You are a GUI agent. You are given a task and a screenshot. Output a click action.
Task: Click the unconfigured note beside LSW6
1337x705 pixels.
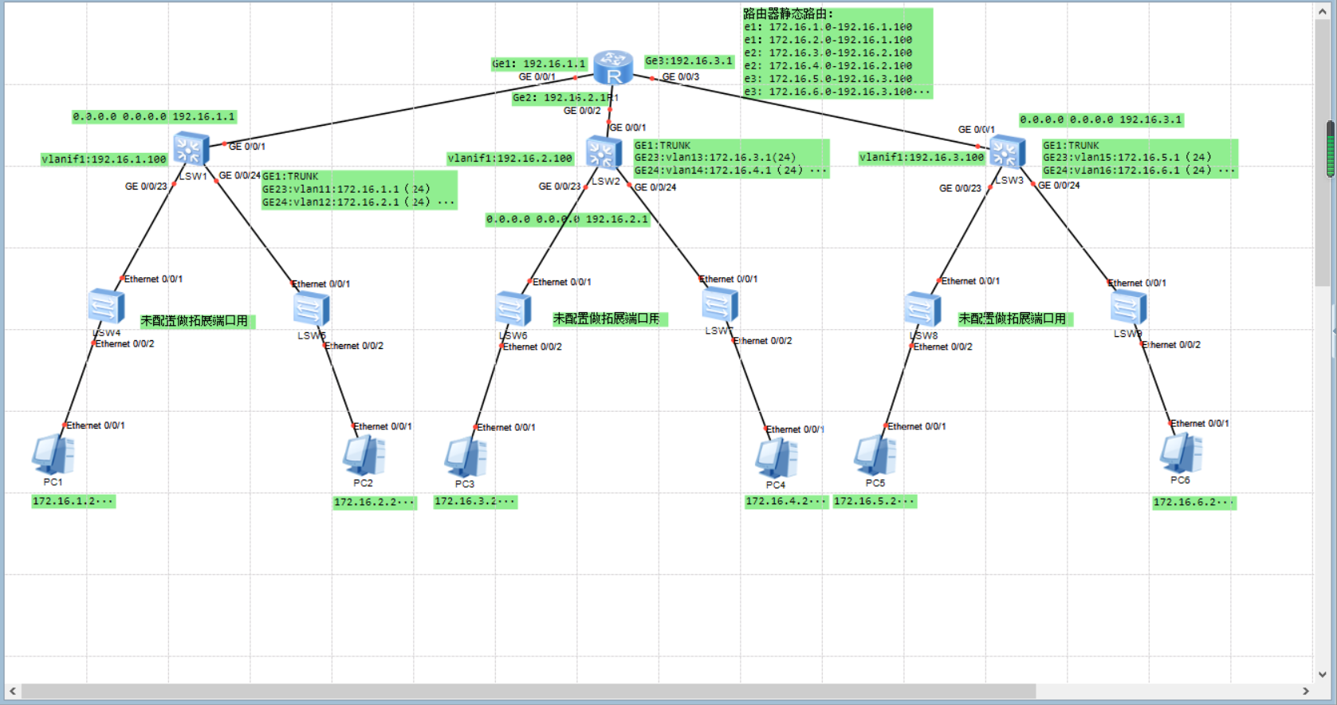610,319
